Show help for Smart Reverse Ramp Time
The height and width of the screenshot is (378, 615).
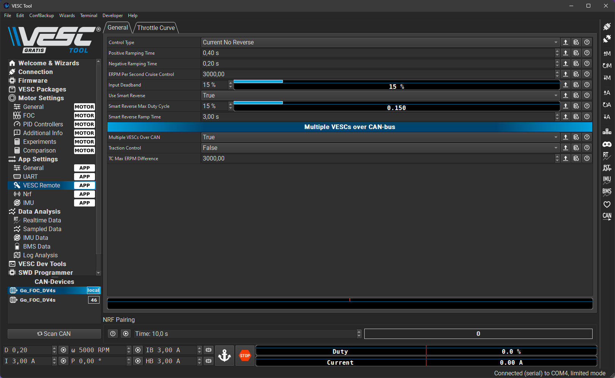click(x=587, y=117)
